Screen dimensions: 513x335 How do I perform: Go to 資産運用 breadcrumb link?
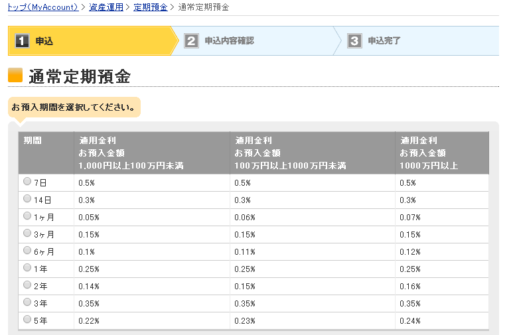pos(106,7)
